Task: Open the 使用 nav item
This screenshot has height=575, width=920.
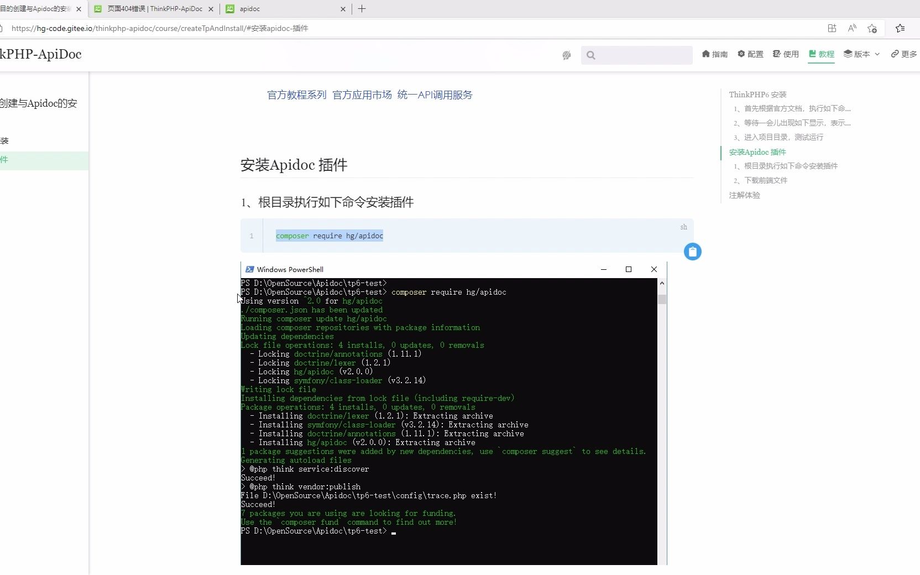Action: pos(786,54)
